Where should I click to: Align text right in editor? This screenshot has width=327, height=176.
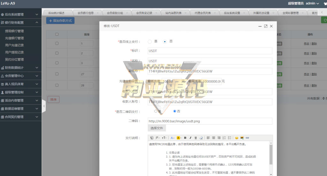click(219, 138)
